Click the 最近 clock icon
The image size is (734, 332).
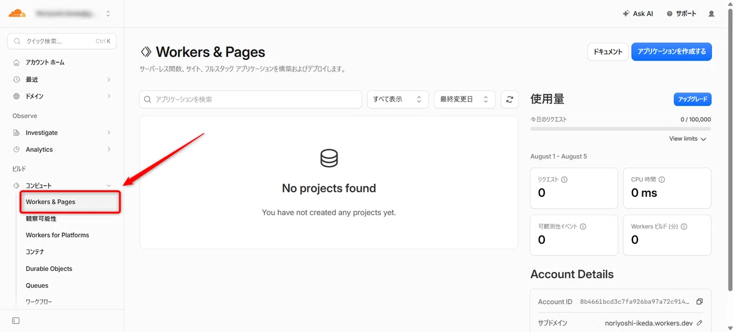point(17,79)
